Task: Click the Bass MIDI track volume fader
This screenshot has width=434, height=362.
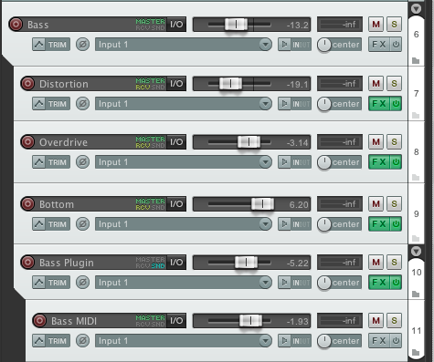Action: click(x=250, y=321)
